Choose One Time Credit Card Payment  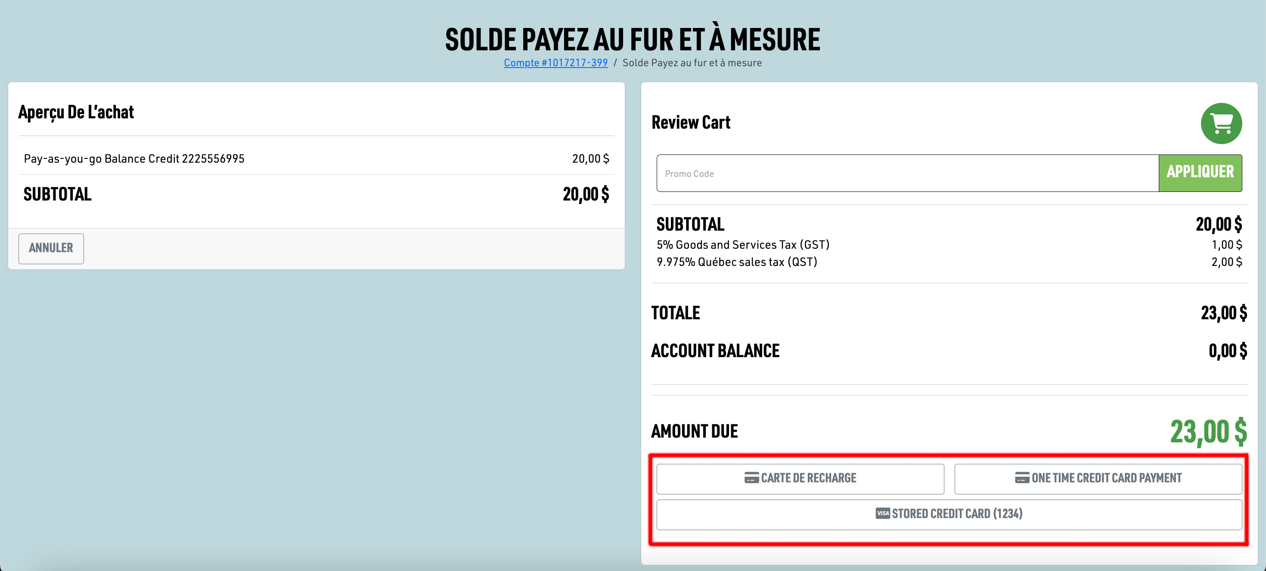(1098, 478)
